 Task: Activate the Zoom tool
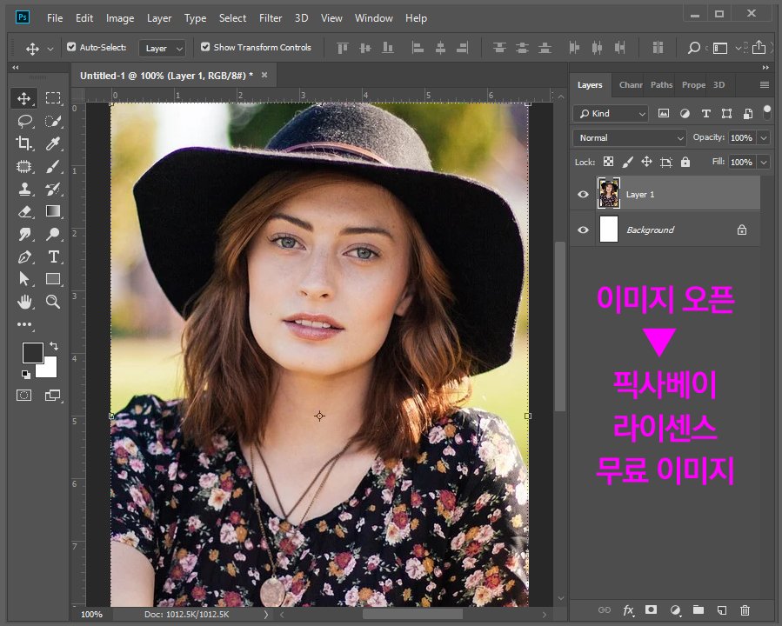coord(53,302)
